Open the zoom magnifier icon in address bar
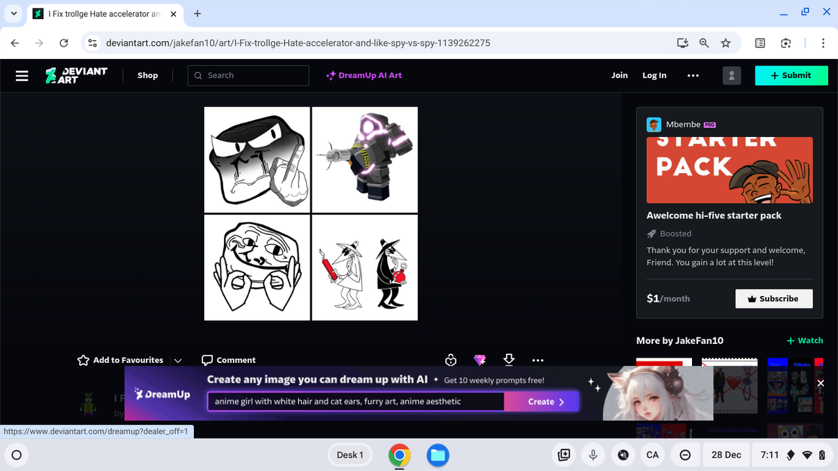 tap(704, 43)
